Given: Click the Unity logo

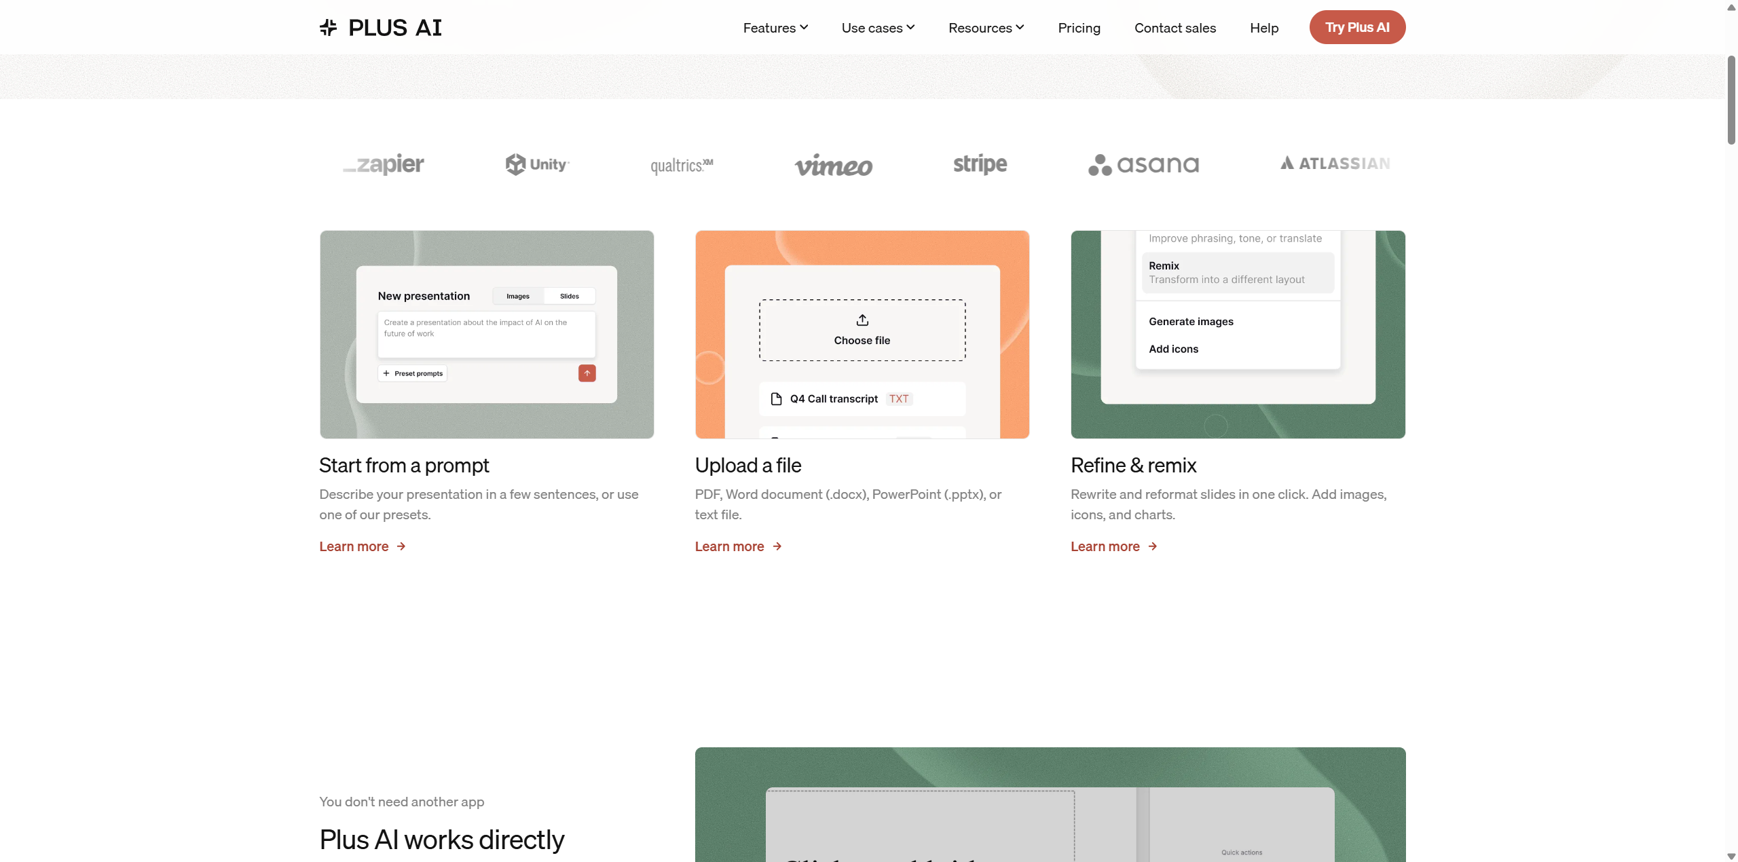Looking at the screenshot, I should pyautogui.click(x=537, y=164).
